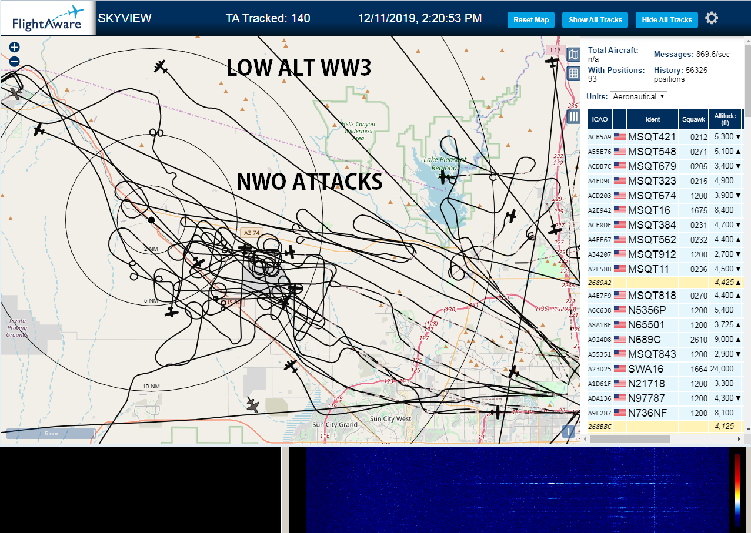The image size is (751, 533).
Task: Click the Reset Map button
Action: point(531,20)
